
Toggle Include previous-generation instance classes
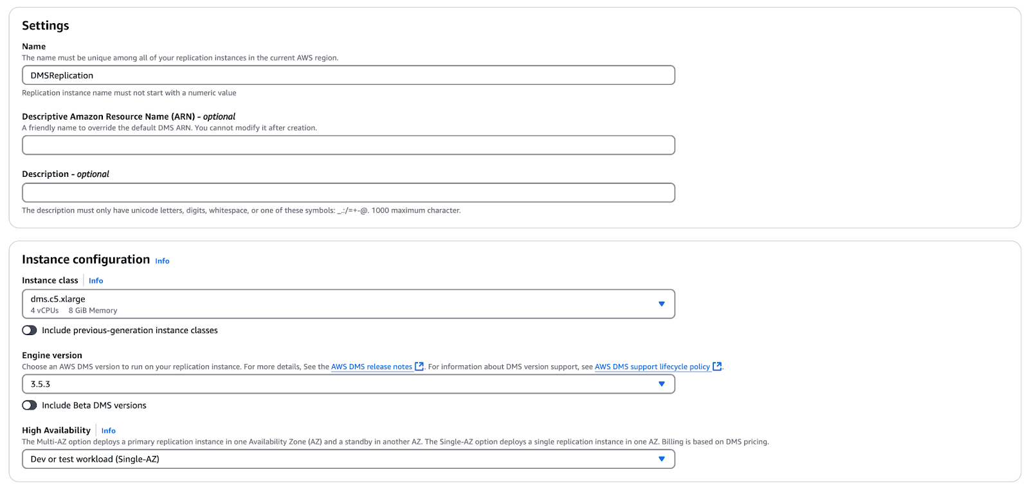click(x=30, y=331)
